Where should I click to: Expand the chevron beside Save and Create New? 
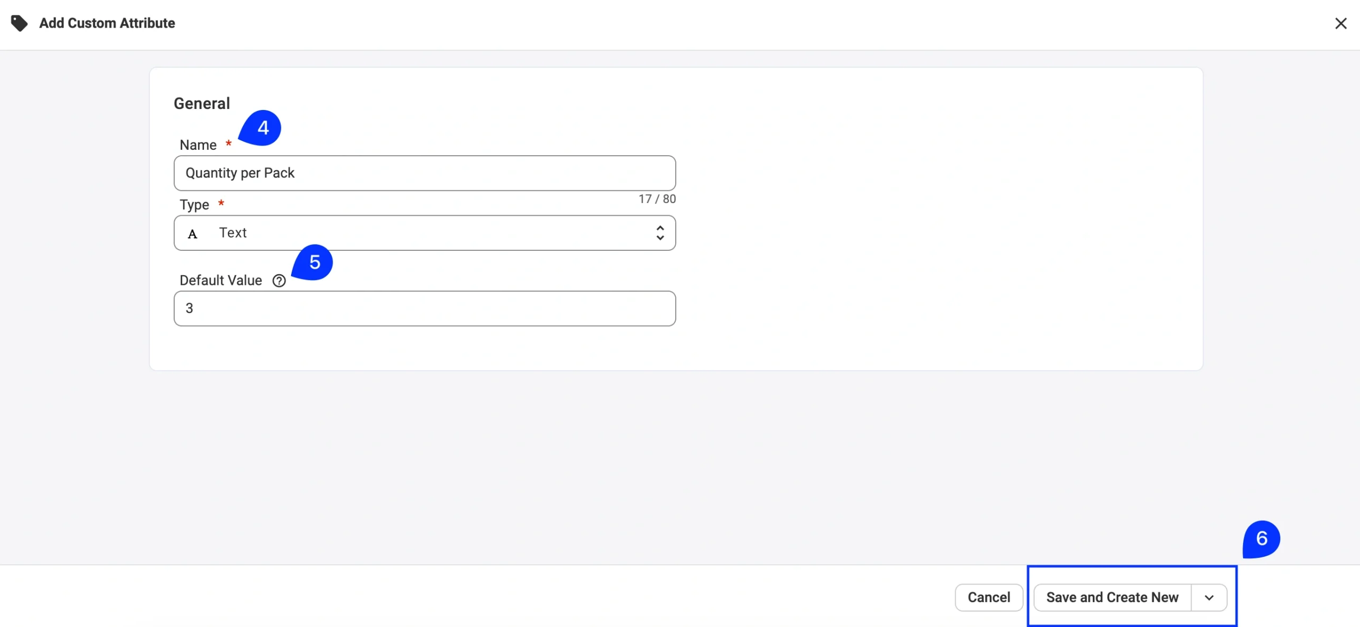1209,598
